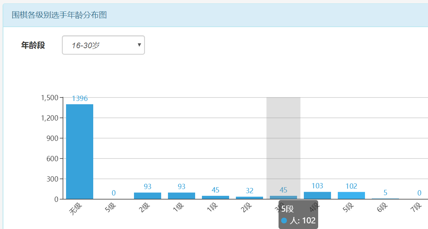Click the highlighted 5段 bar
Viewport: 428px width, 229px height.
click(351, 195)
